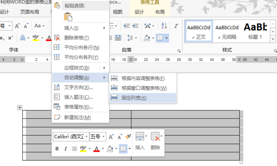The width and height of the screenshot is (277, 166).
Task: Apply the 无间隔 style
Action: (227, 32)
